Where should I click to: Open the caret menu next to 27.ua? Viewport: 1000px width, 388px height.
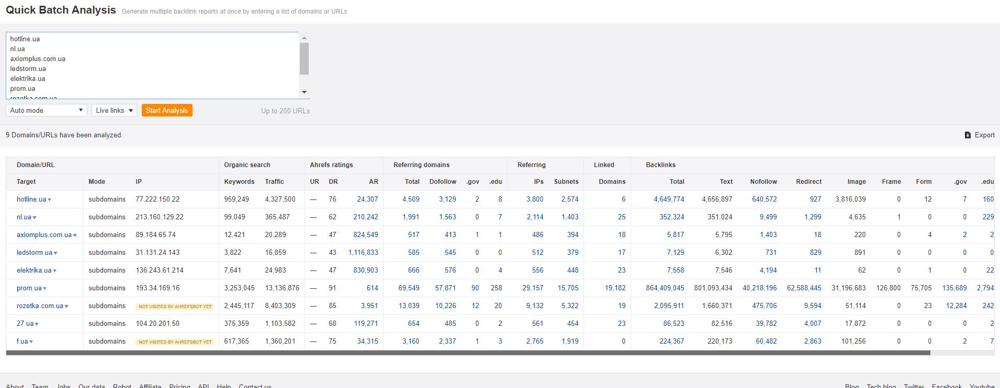pos(37,324)
